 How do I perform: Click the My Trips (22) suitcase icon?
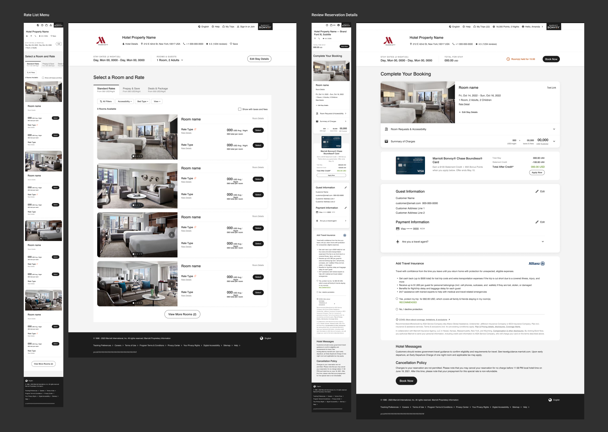point(474,27)
